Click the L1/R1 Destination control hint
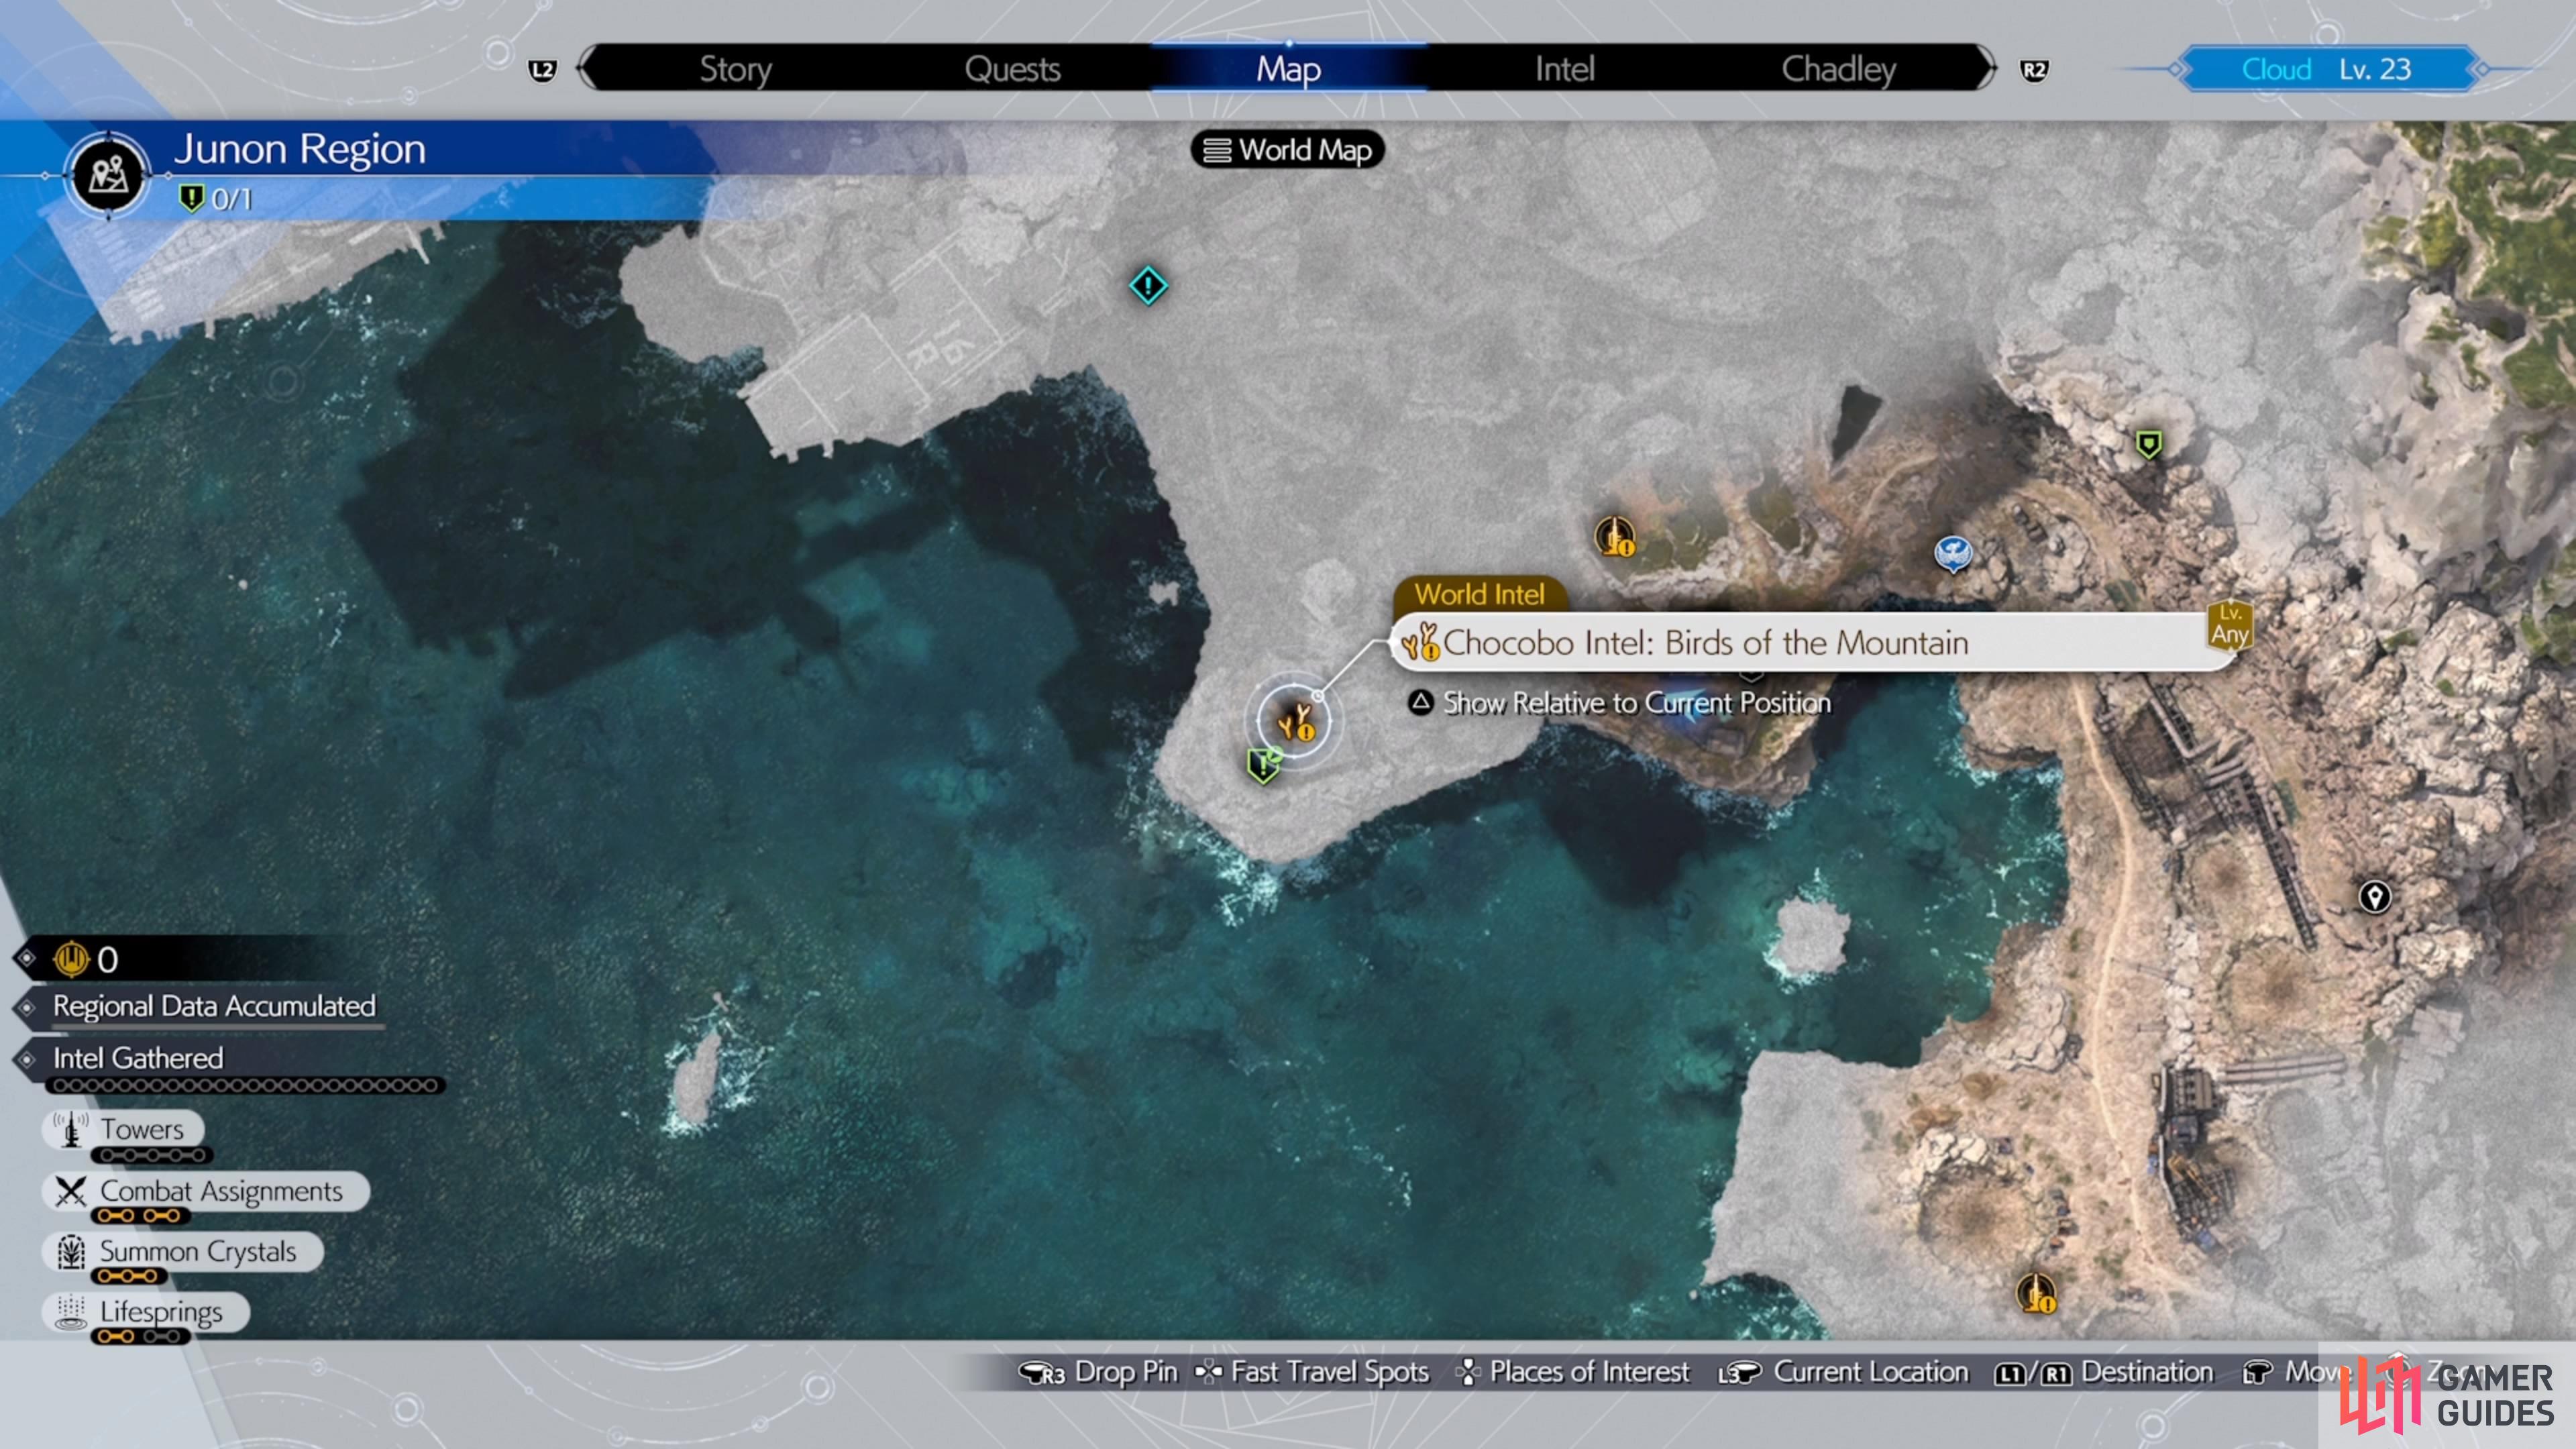Screen dimensions: 2576x1449 [x=2104, y=1372]
